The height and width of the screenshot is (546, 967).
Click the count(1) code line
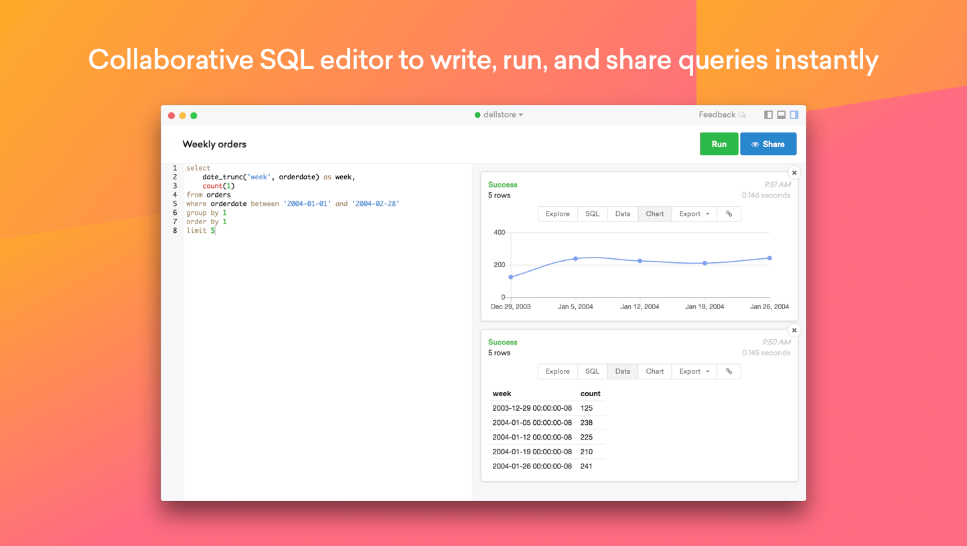(x=218, y=186)
